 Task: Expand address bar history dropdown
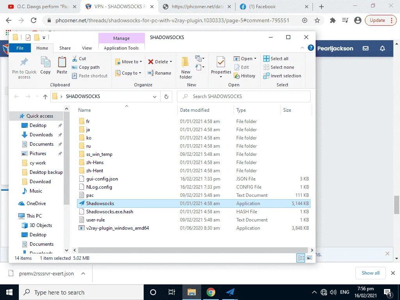tap(155, 97)
